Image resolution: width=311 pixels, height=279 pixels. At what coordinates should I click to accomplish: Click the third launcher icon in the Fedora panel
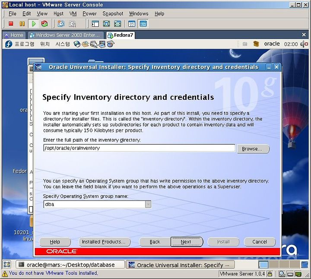coord(94,44)
